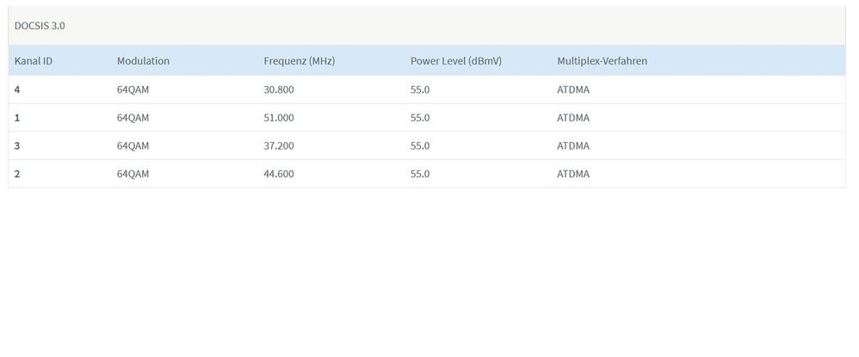
Task: Click power level 55.0 for channel 1
Action: pos(420,118)
